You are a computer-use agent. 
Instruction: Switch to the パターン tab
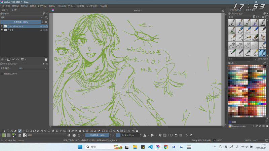point(5,10)
